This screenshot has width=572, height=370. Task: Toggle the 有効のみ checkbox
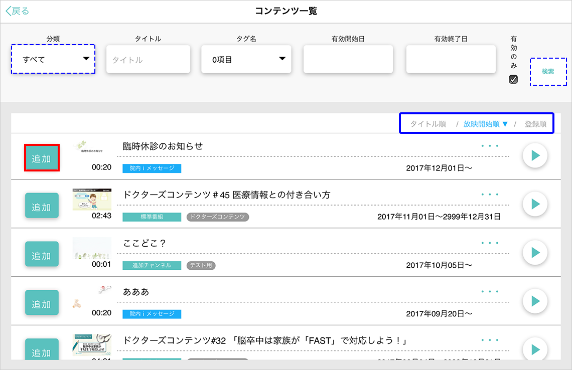(x=513, y=79)
